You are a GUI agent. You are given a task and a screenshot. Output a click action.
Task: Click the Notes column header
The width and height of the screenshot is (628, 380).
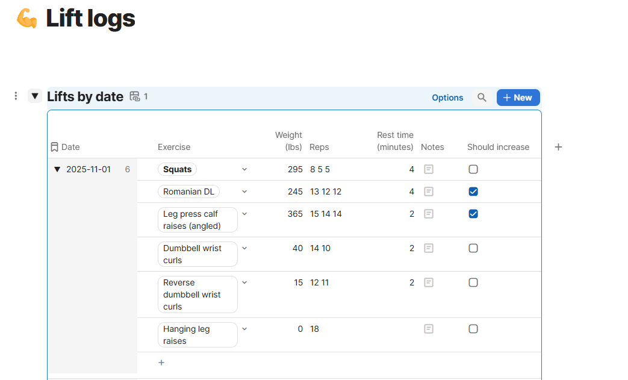coord(432,147)
